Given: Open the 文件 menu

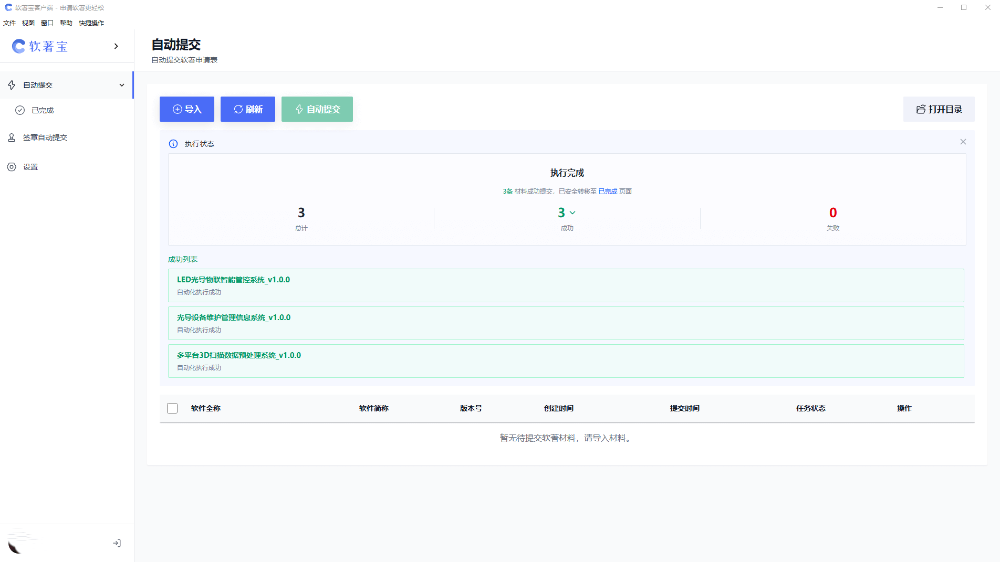Looking at the screenshot, I should 9,23.
